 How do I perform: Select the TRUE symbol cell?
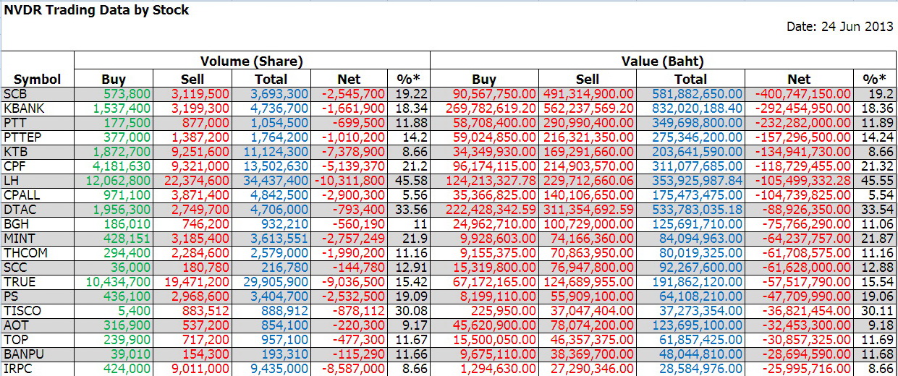click(x=19, y=282)
